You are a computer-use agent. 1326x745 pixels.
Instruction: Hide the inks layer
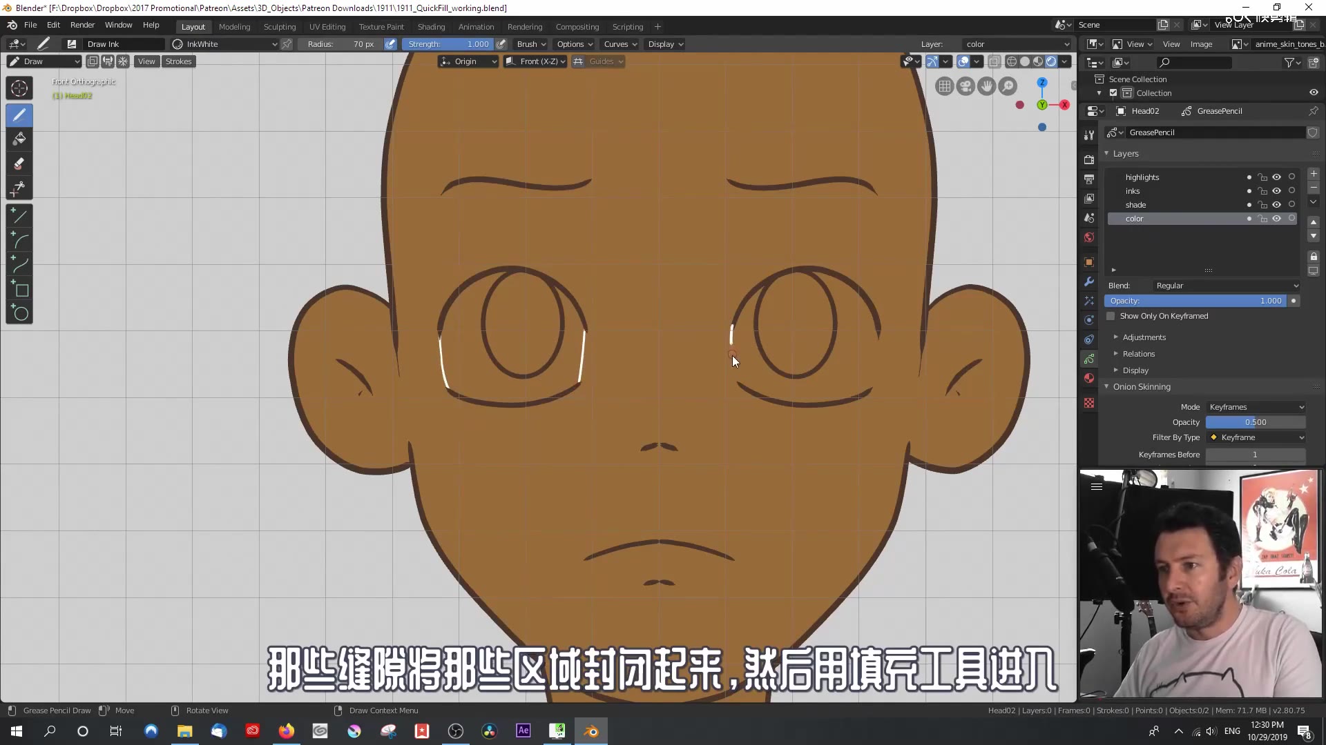(1277, 191)
